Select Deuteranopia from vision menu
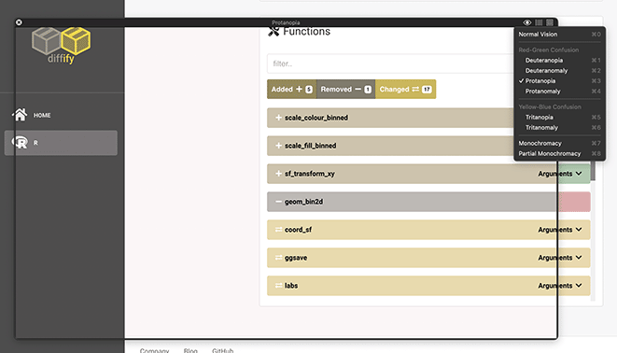617x353 pixels. (x=559, y=60)
